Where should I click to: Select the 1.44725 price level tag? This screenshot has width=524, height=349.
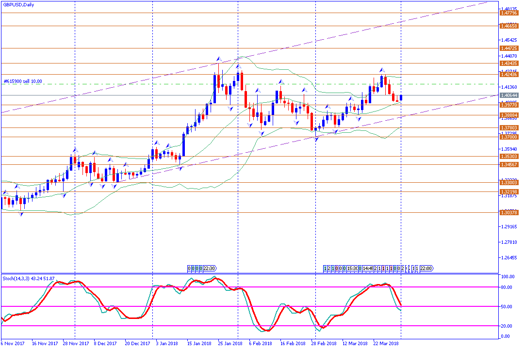pos(509,48)
